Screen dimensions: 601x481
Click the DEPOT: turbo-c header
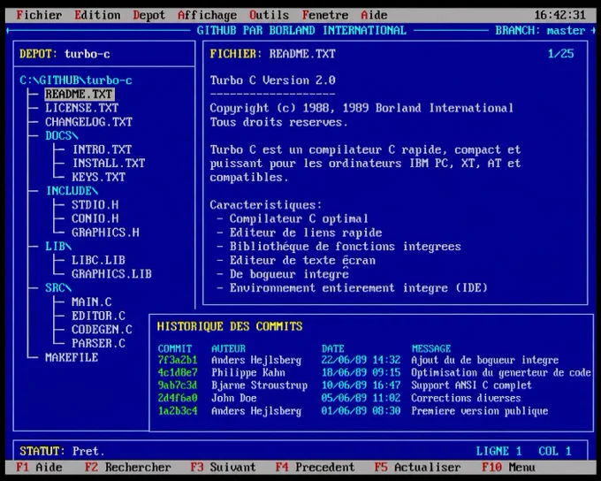coord(65,54)
